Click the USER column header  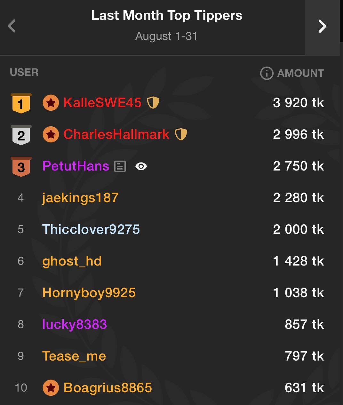coord(24,72)
